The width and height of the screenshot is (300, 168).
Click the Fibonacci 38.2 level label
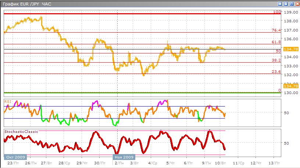pos(276,60)
